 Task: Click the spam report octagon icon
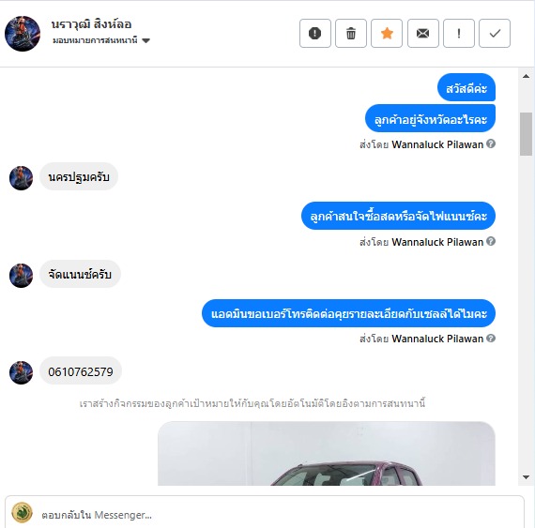point(315,34)
